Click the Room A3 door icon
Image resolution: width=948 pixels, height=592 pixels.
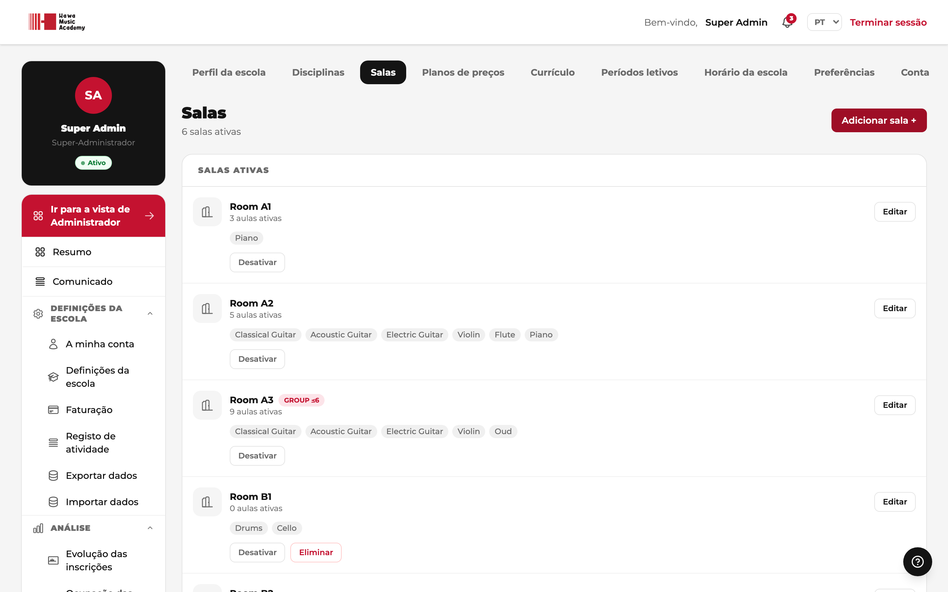207,405
